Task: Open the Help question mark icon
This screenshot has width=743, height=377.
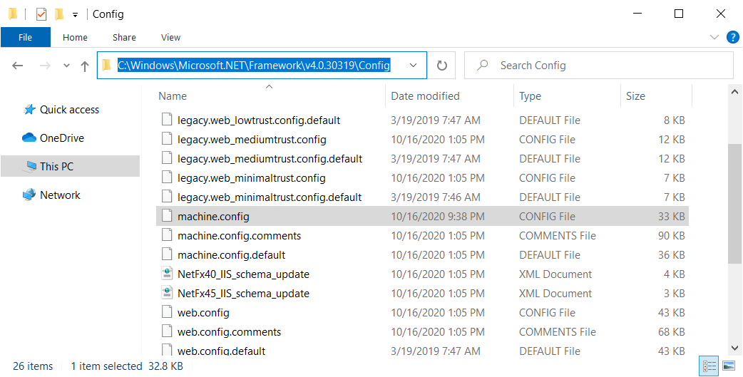Action: pyautogui.click(x=732, y=37)
